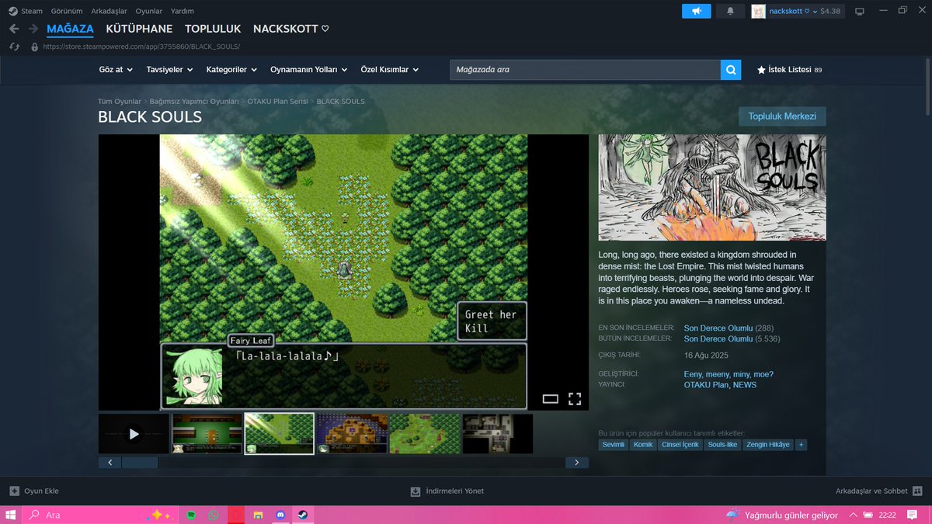The height and width of the screenshot is (524, 932).
Task: Click the Steam logo in title bar
Action: click(12, 11)
